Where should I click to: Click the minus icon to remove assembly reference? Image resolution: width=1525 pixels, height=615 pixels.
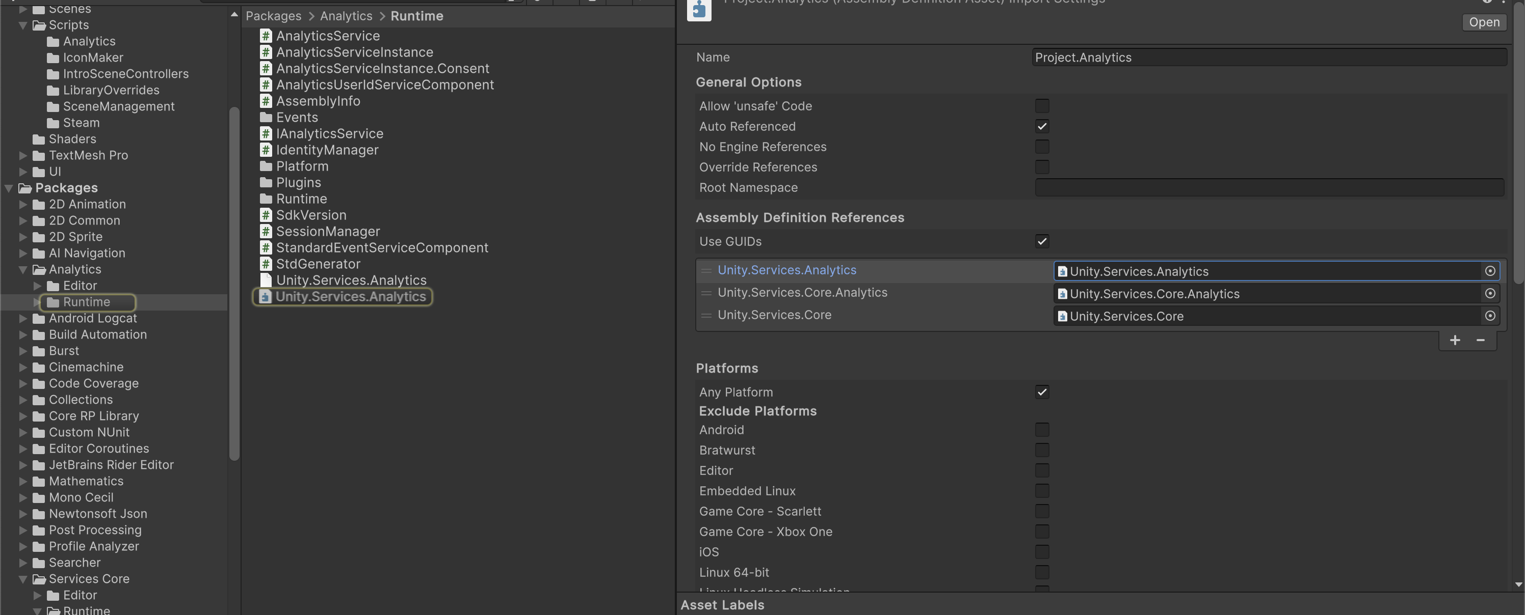pos(1480,340)
